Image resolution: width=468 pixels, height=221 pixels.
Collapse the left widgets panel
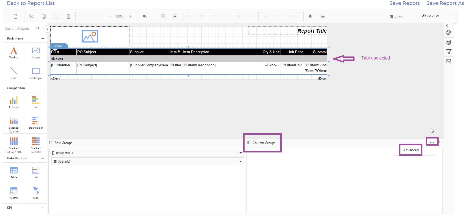tap(47, 29)
